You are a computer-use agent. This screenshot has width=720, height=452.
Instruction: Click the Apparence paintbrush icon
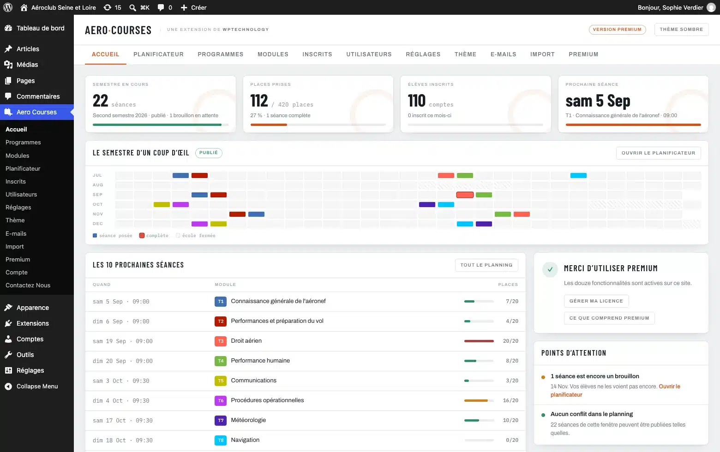click(x=8, y=308)
